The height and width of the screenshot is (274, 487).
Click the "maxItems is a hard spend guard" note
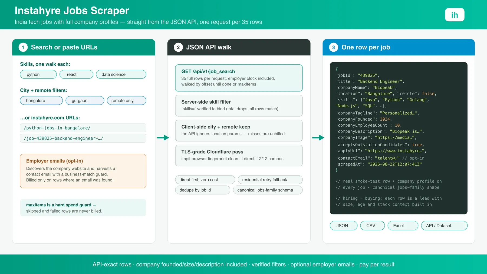[x=83, y=208]
